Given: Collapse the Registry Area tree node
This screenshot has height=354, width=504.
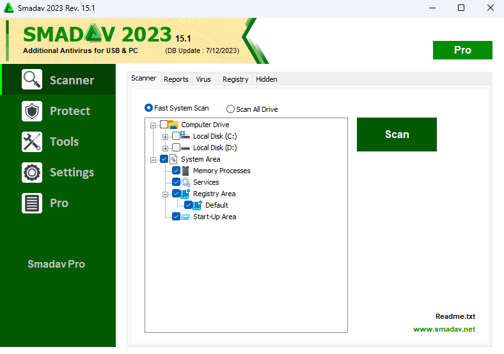Looking at the screenshot, I should click(x=165, y=194).
